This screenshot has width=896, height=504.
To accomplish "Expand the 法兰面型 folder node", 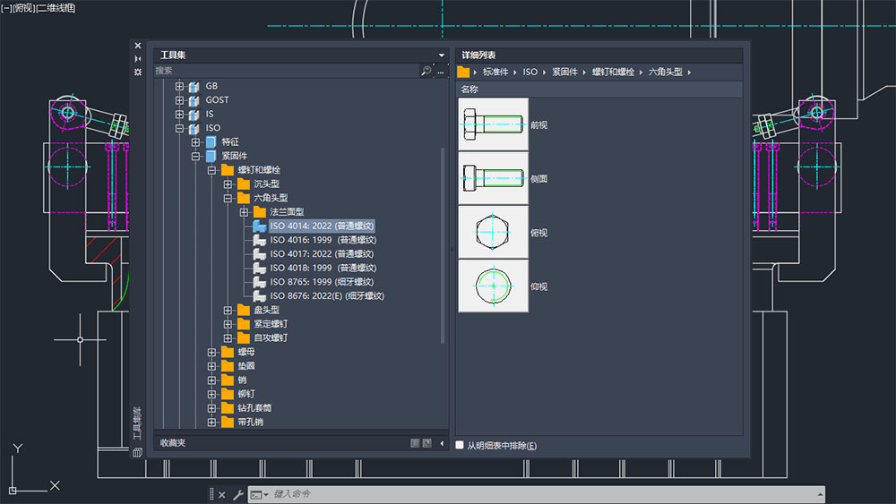I will pyautogui.click(x=244, y=212).
